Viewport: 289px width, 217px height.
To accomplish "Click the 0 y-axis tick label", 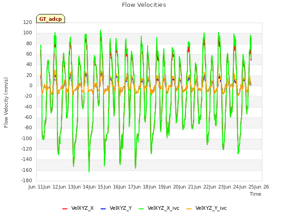I will tap(31, 85).
